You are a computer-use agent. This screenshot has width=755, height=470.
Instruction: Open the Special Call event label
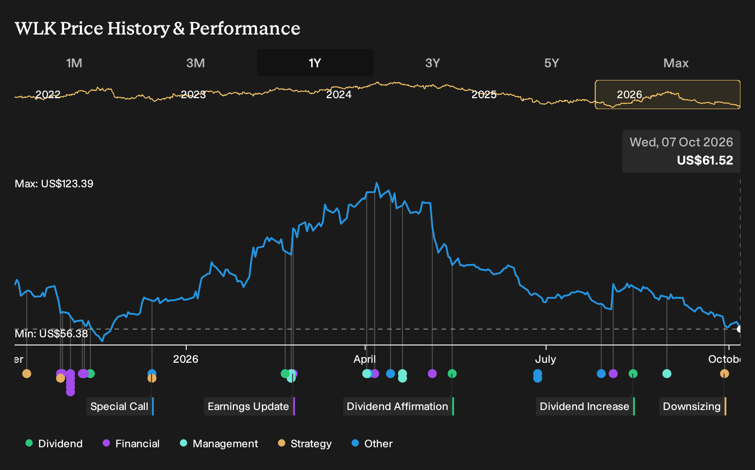[120, 406]
